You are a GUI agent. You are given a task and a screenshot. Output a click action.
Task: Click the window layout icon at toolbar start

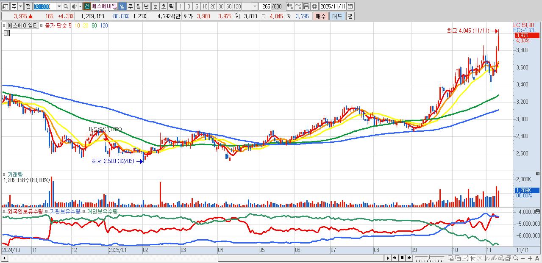tap(6, 7)
